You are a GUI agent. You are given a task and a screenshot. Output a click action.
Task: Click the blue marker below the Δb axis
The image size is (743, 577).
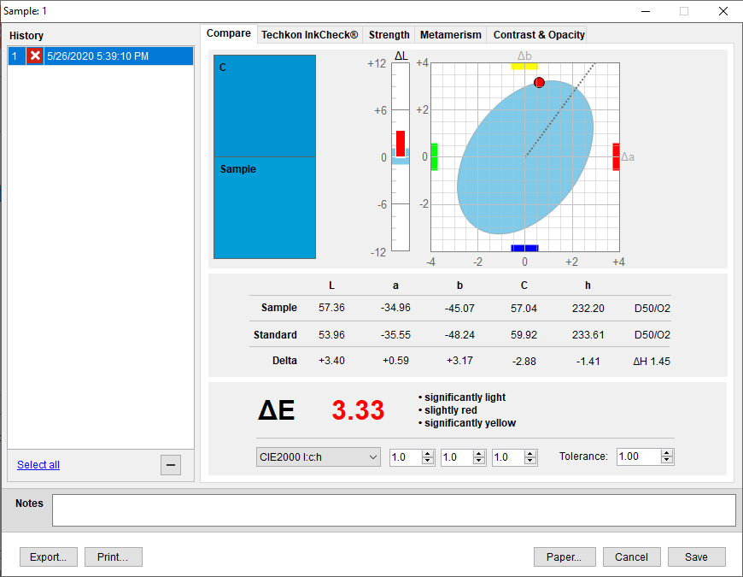[524, 248]
